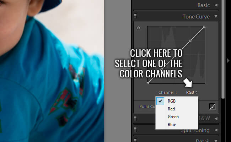Viewport: 231px width, 142px height.
Task: Click the targeted adjustment tool in Tone Curve
Action: coord(138,28)
